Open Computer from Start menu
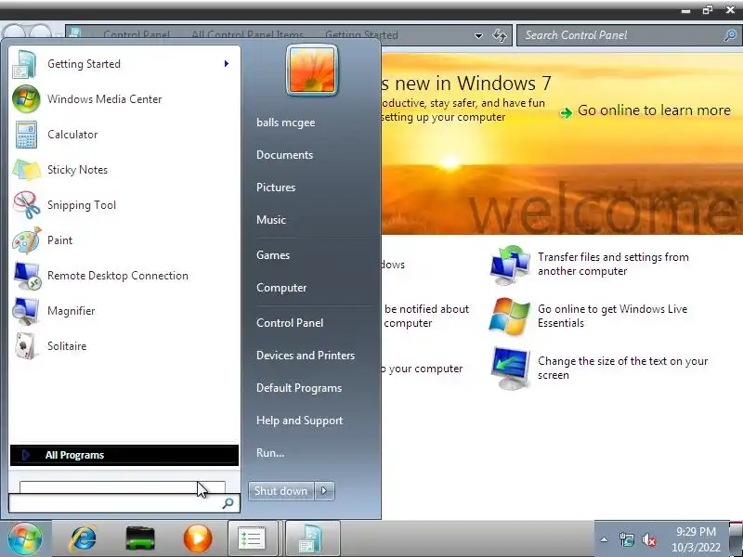 (281, 288)
